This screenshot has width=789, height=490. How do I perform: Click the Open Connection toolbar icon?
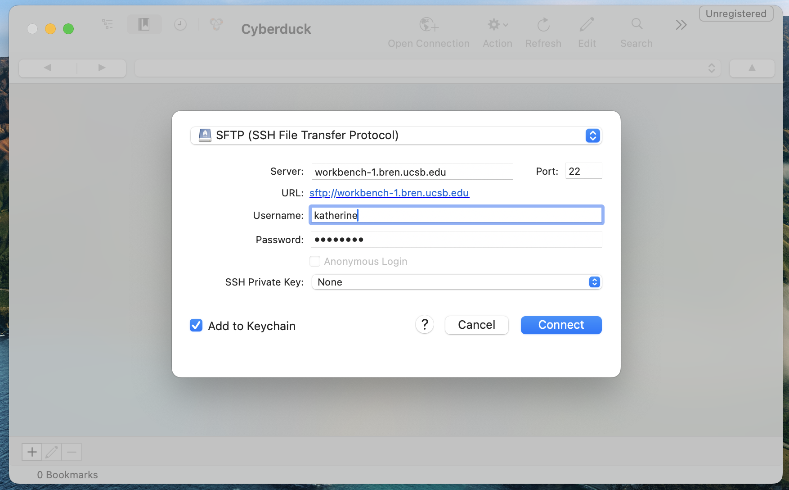click(429, 25)
